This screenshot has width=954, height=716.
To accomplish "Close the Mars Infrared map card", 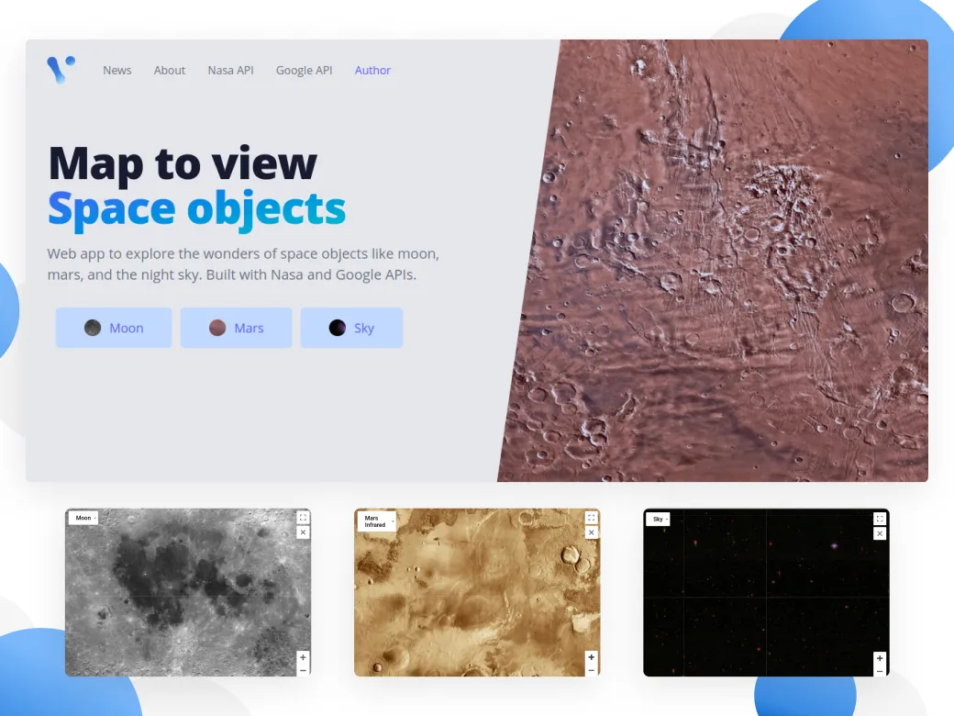I will point(592,532).
